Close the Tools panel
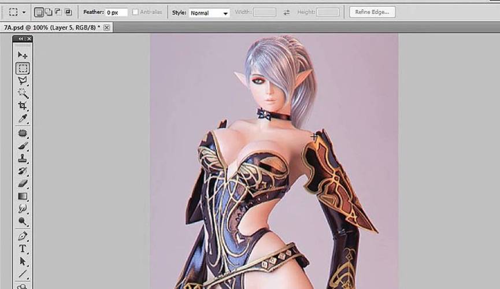 point(29,39)
